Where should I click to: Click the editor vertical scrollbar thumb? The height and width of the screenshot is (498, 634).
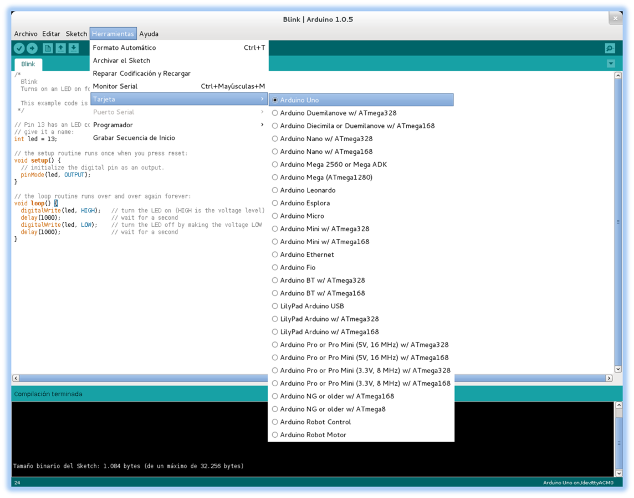click(618, 222)
